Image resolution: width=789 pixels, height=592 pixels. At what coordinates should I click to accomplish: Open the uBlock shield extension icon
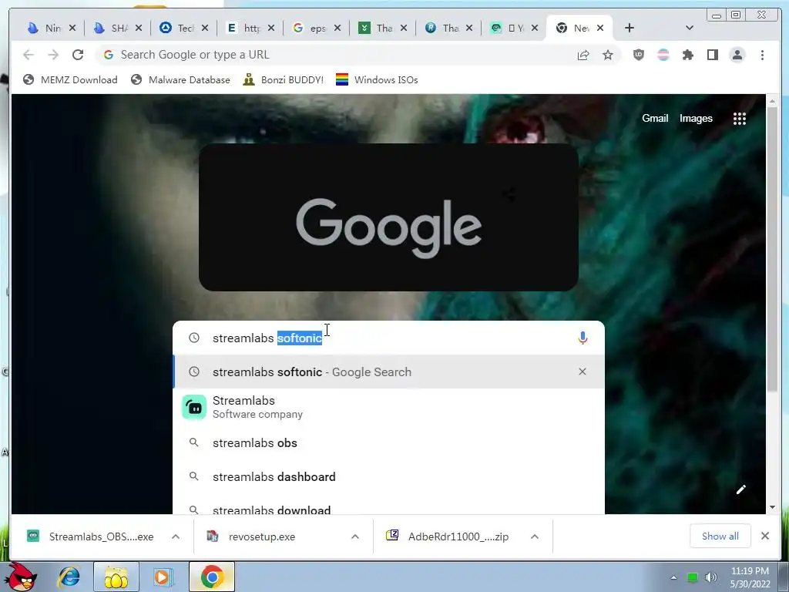pos(639,55)
